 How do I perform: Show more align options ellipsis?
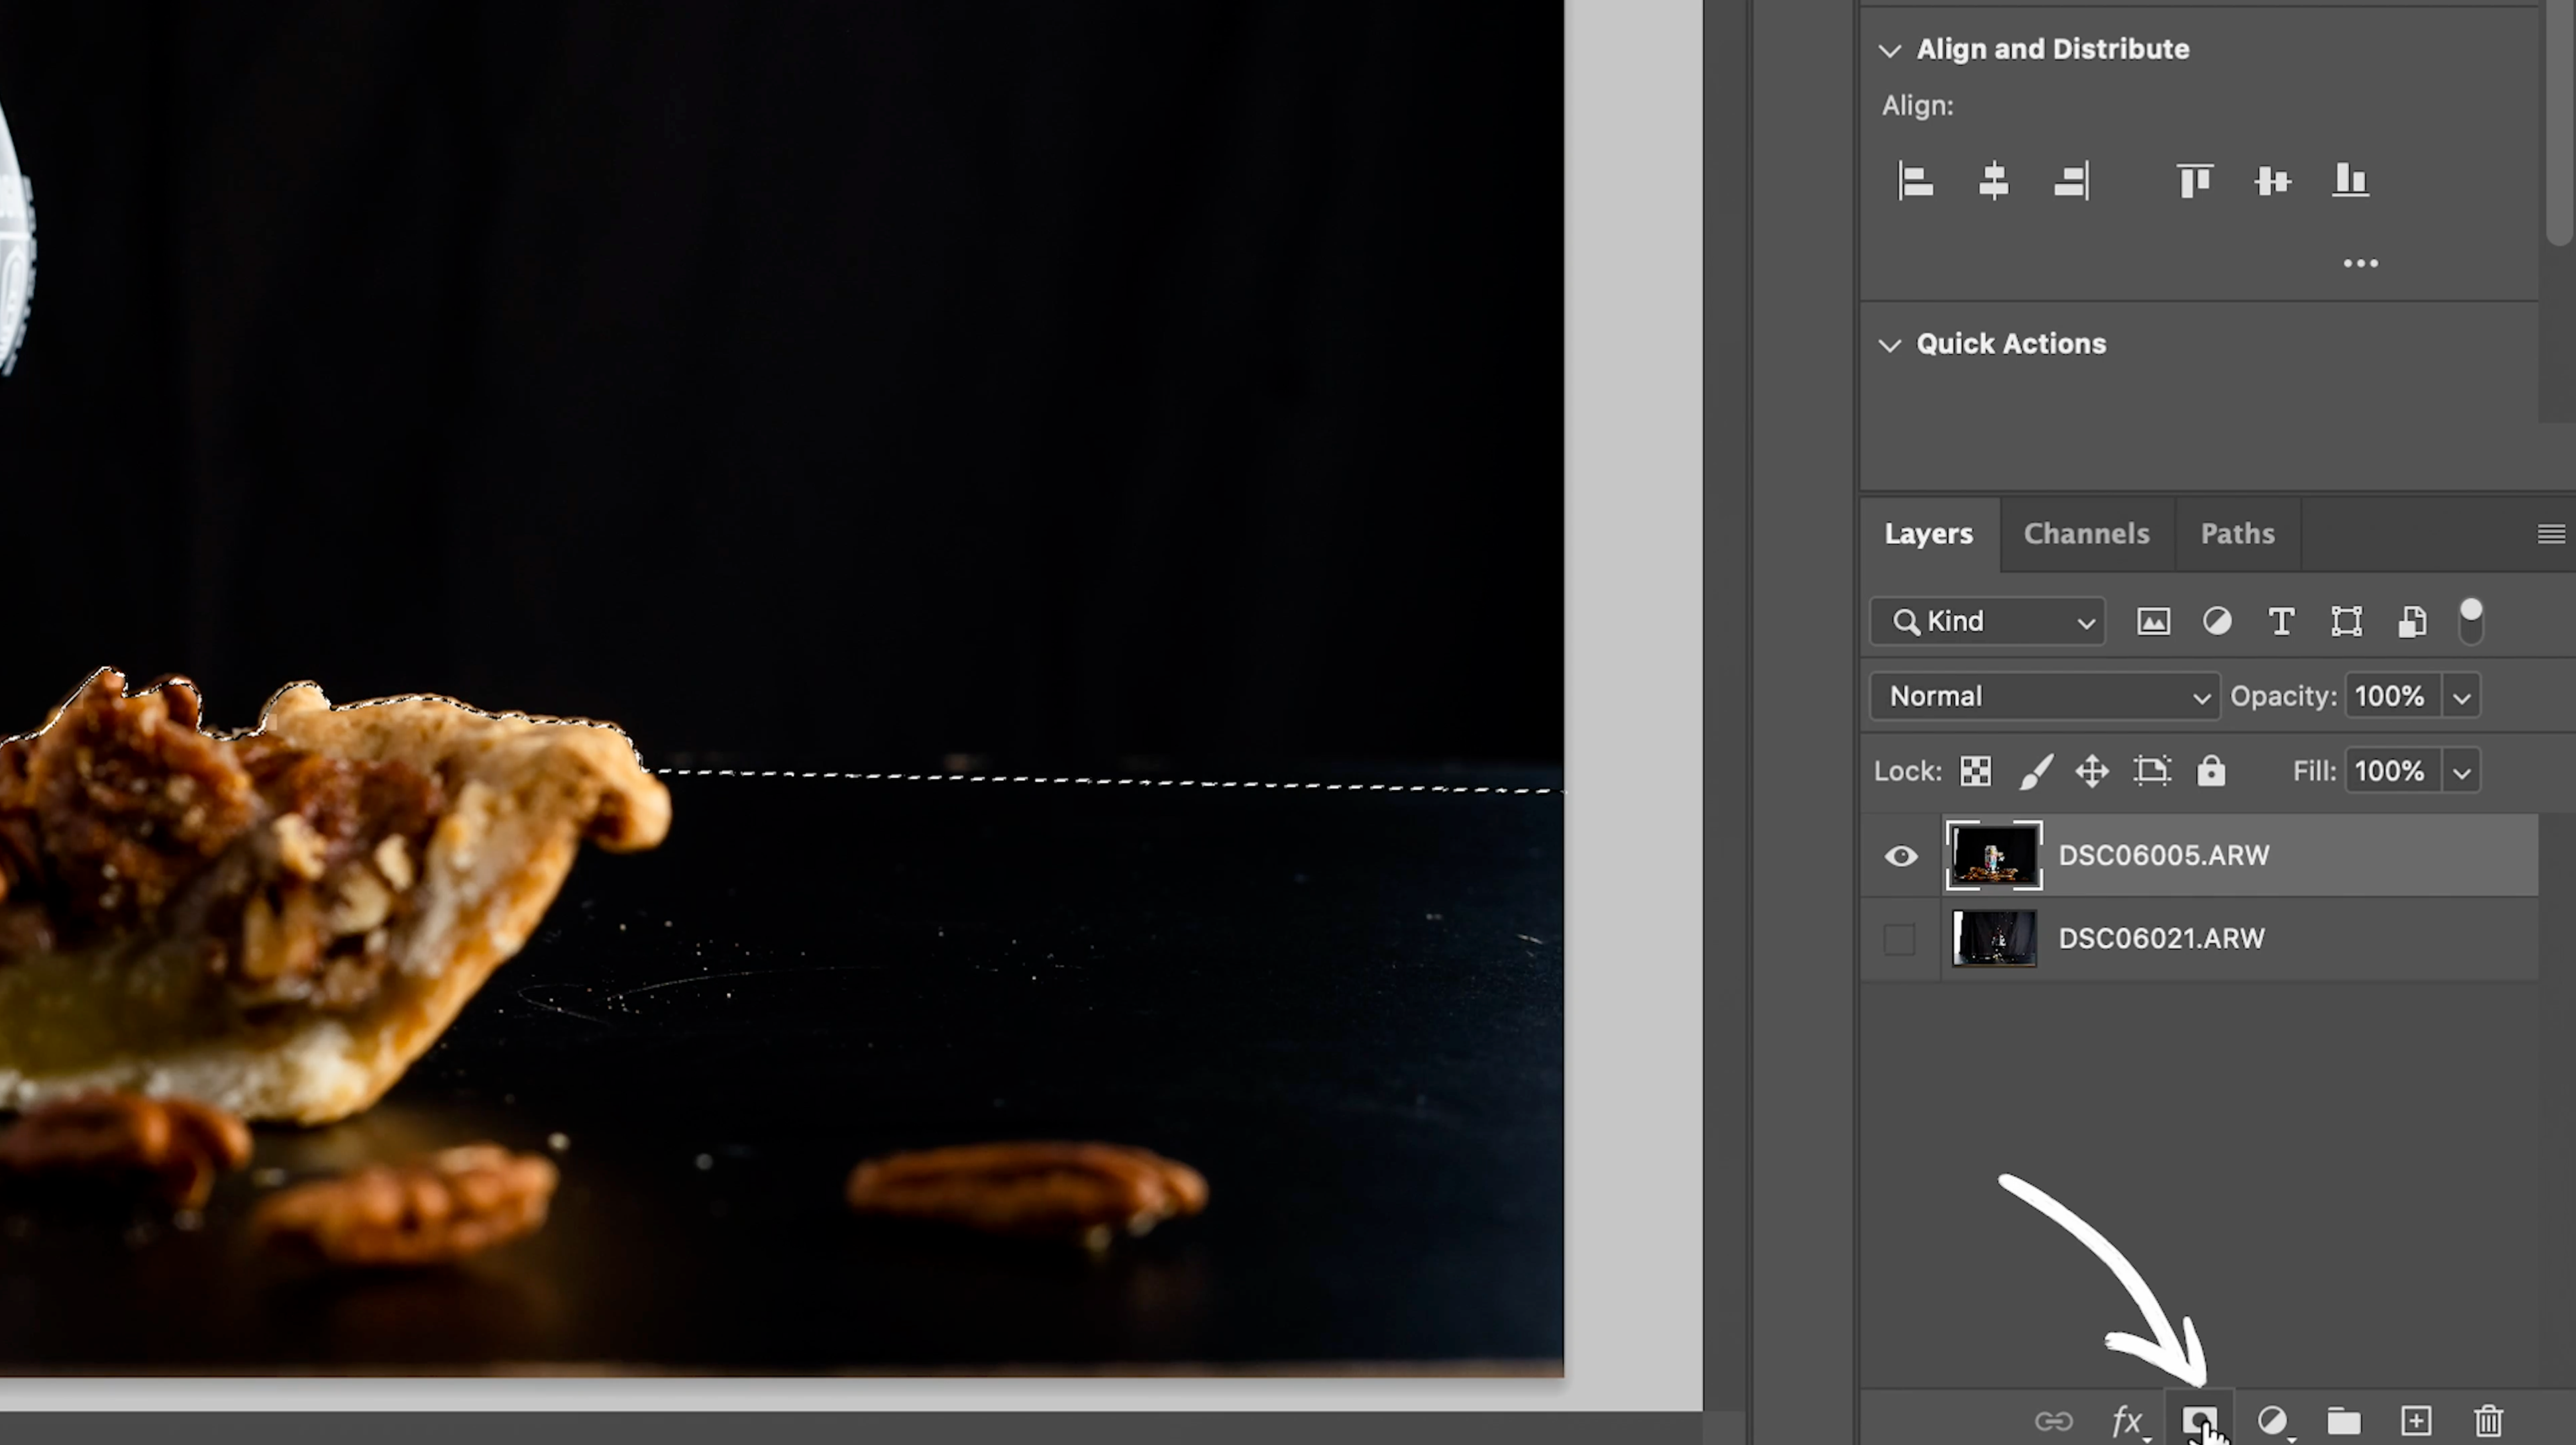pos(2360,264)
